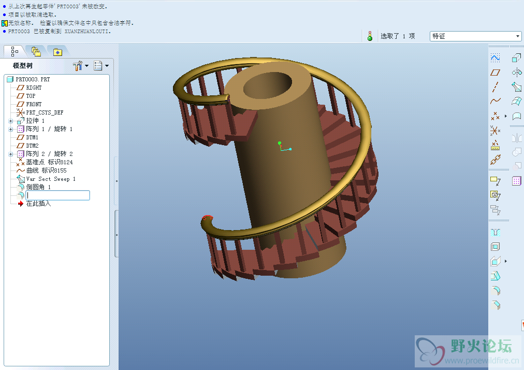Click the Round tool

(495, 290)
